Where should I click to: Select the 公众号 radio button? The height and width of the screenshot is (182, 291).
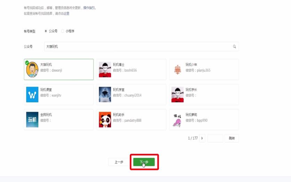tap(46, 31)
